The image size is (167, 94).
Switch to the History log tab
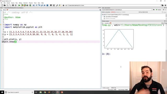tap(114, 88)
